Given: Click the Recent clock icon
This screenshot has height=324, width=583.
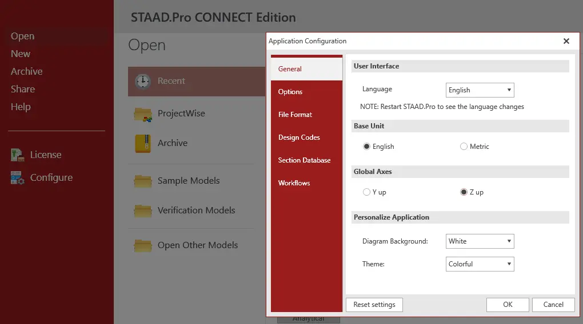Looking at the screenshot, I should pyautogui.click(x=143, y=81).
